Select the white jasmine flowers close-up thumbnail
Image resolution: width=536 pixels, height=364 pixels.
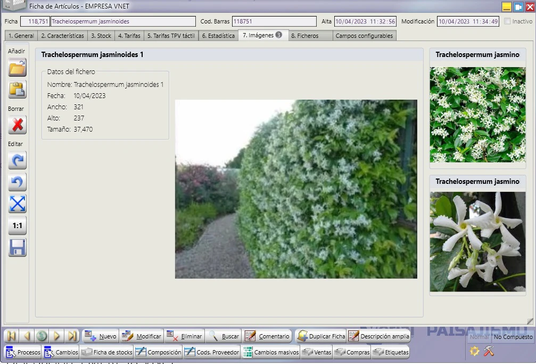point(477,242)
